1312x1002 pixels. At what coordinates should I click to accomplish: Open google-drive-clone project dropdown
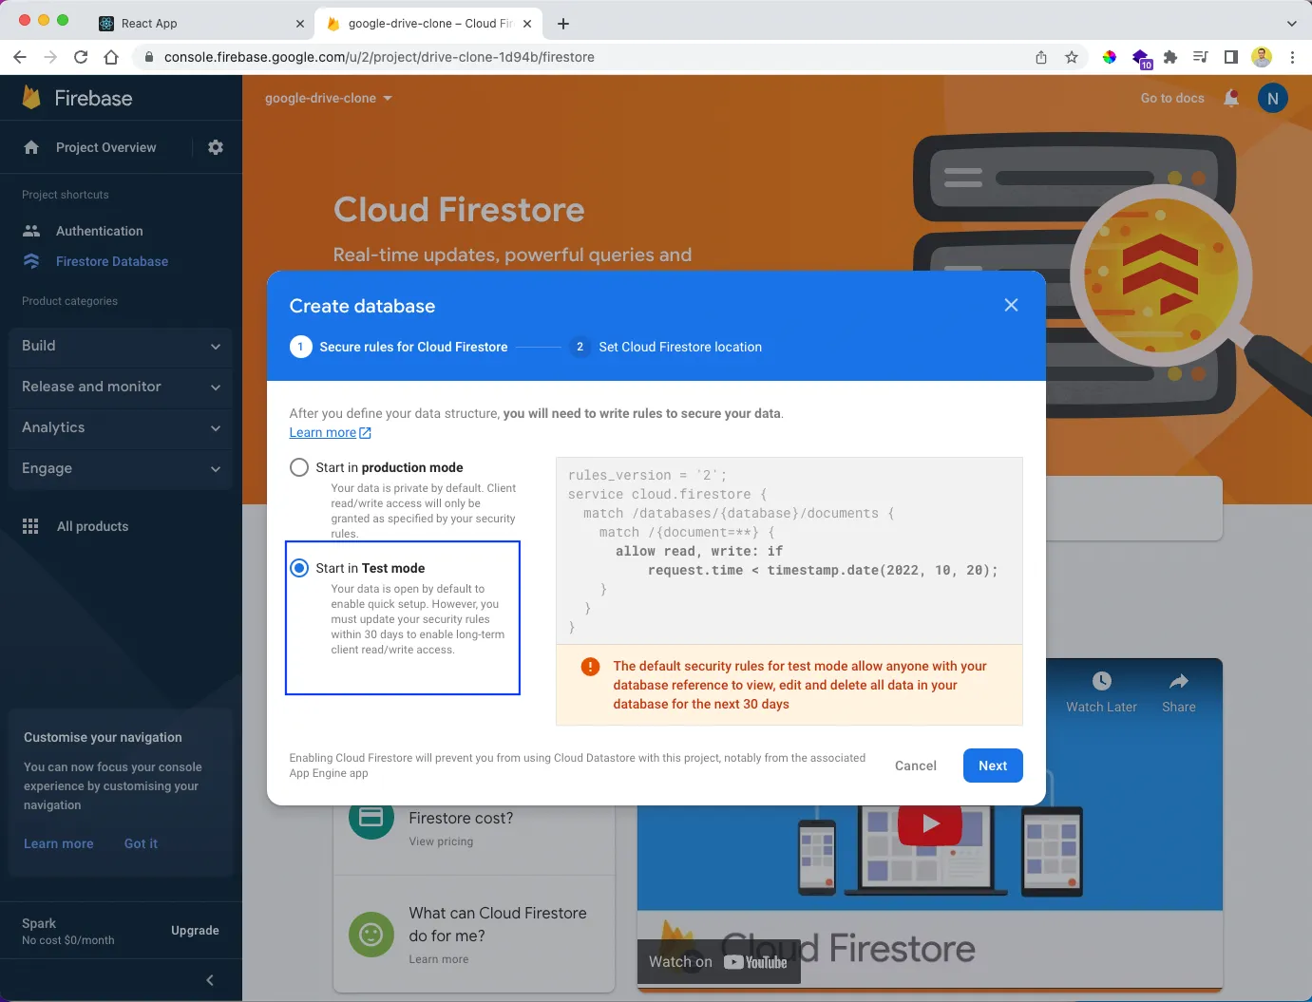point(329,98)
